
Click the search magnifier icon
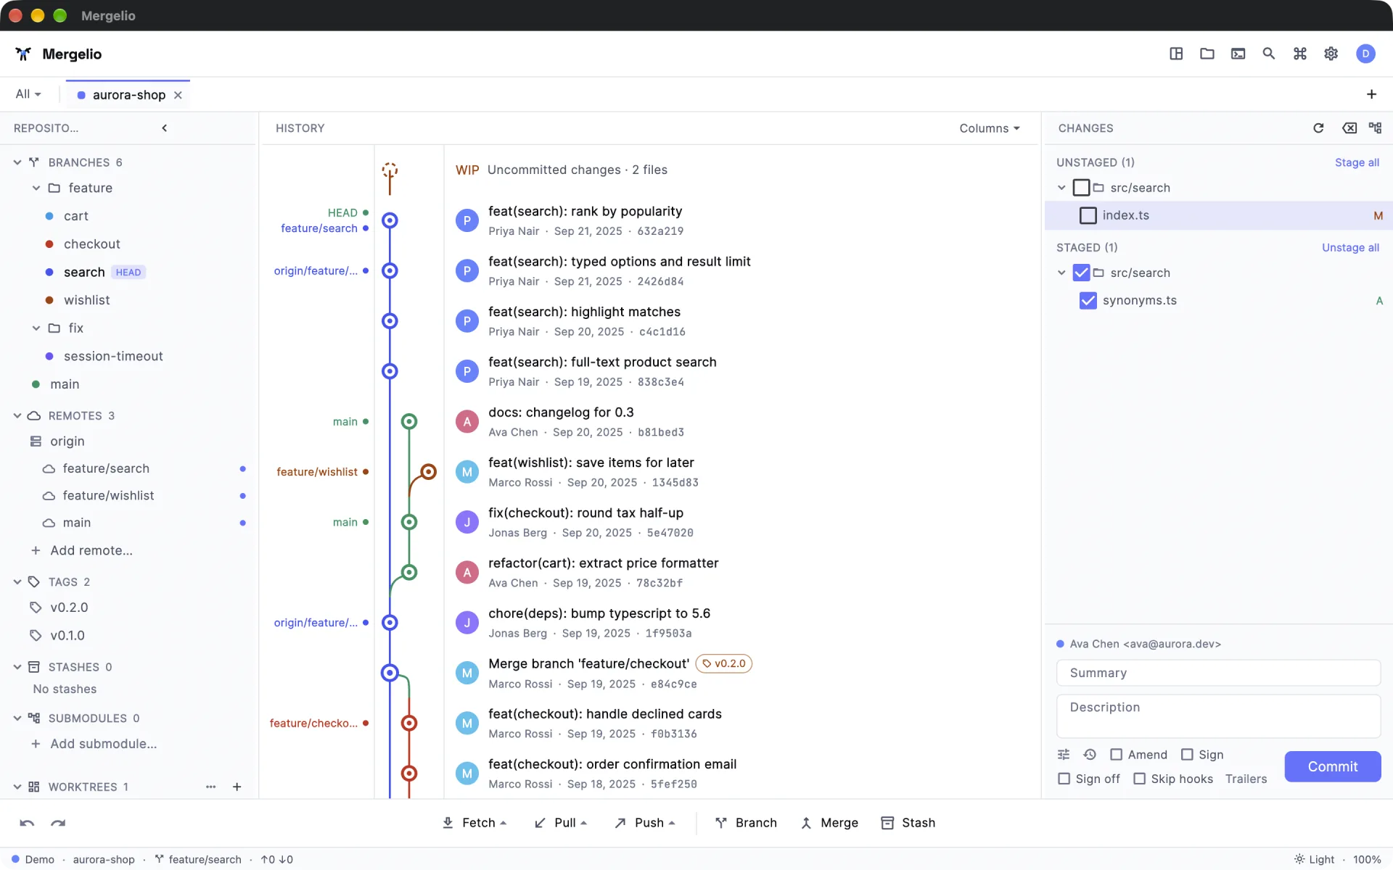coord(1269,54)
